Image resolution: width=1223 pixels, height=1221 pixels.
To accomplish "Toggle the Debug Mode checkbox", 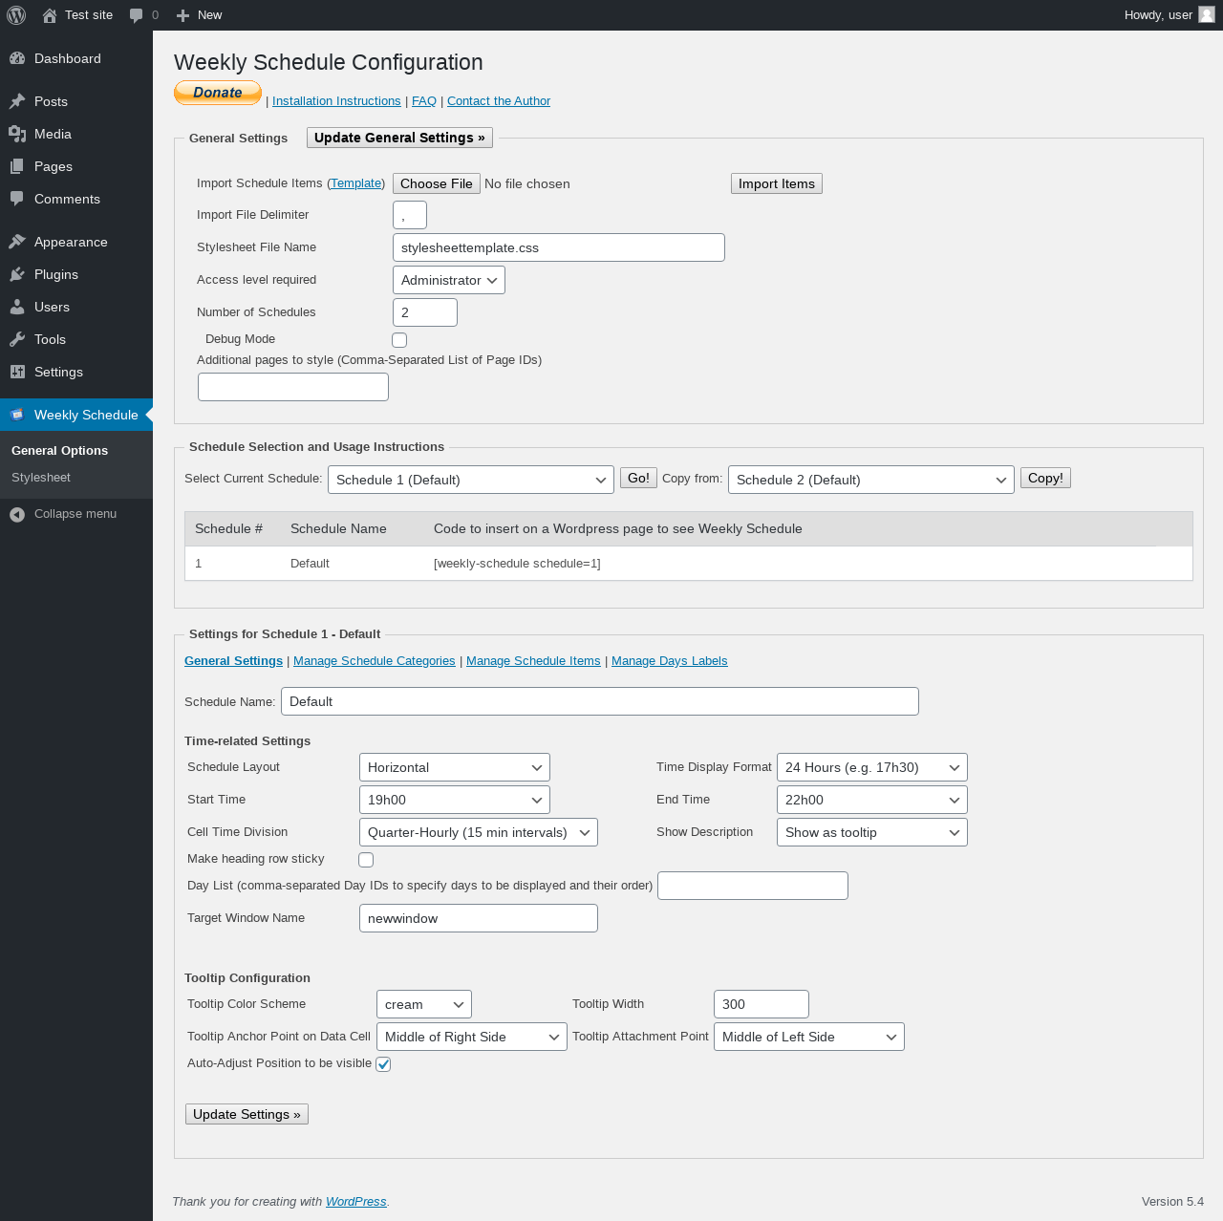I will click(399, 340).
